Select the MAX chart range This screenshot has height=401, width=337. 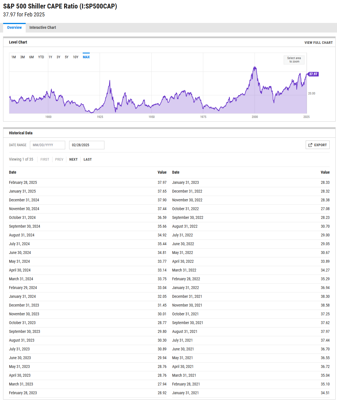click(x=86, y=57)
